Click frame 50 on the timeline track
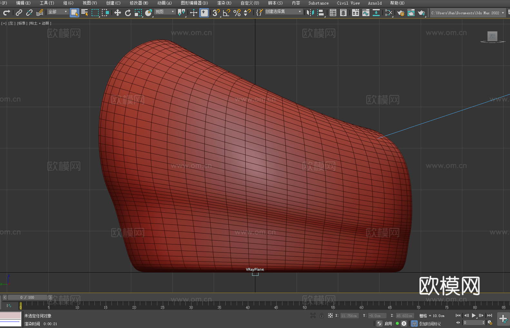This screenshot has width=510, height=328. click(x=305, y=305)
